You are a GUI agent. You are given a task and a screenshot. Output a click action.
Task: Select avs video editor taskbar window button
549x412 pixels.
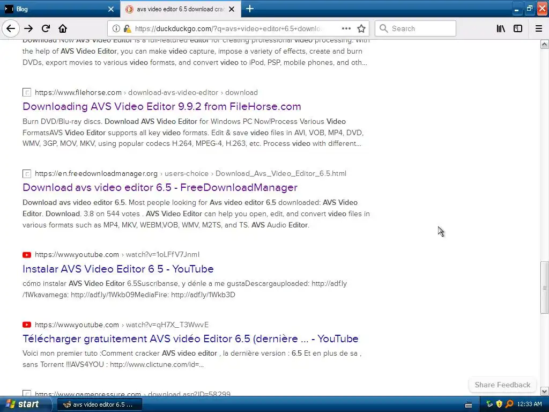click(x=99, y=404)
